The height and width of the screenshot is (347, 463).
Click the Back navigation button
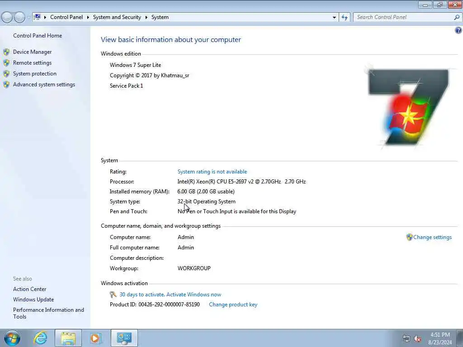point(7,17)
